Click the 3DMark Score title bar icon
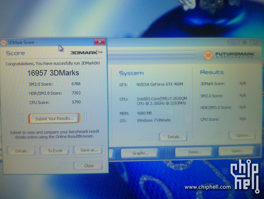This screenshot has height=199, width=264. [x=3, y=43]
